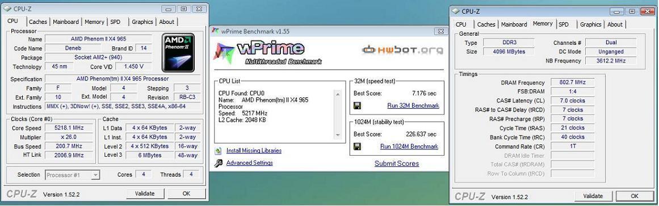Click the Revision value RB-C3

pos(187,97)
